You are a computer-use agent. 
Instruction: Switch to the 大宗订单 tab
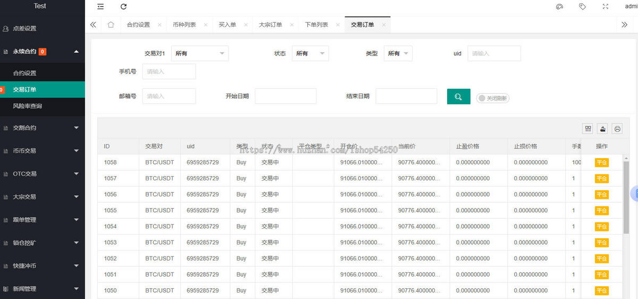270,25
